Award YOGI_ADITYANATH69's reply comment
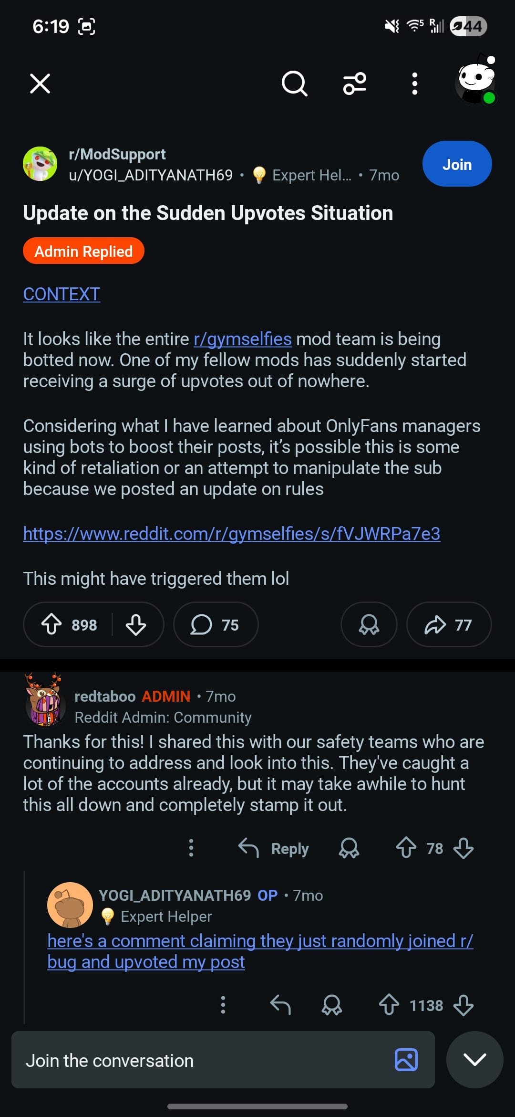The image size is (515, 1117). point(332,1005)
